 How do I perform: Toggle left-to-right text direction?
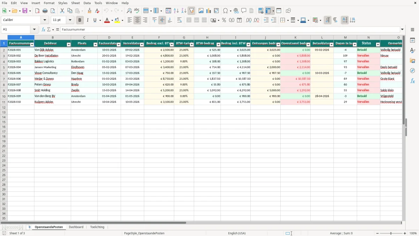coord(328,20)
